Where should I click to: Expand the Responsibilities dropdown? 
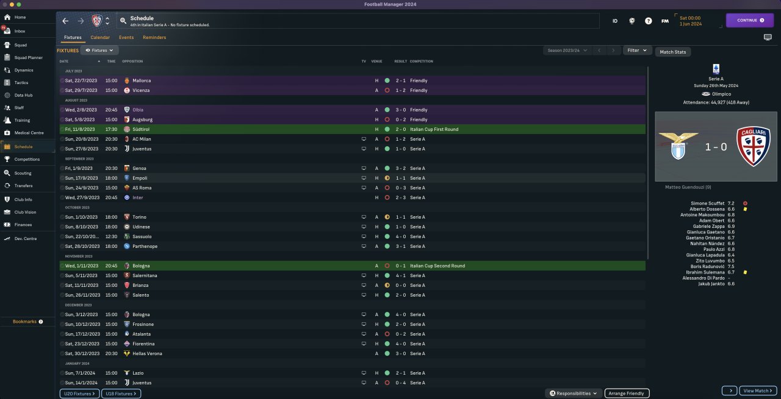574,394
